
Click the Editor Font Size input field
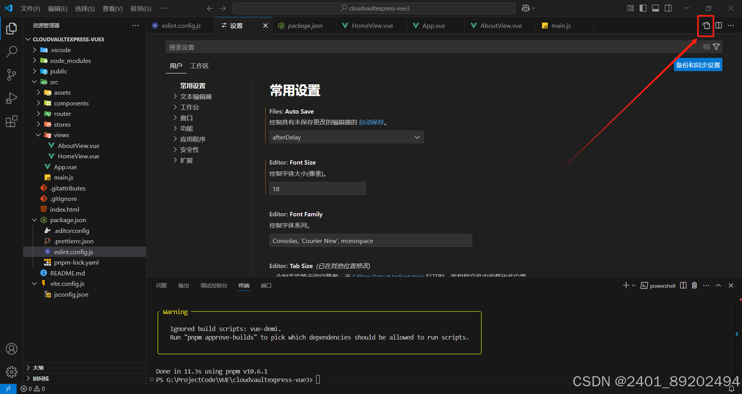click(x=317, y=189)
